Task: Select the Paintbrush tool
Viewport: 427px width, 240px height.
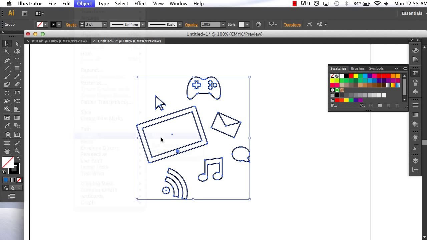Action: point(7,77)
